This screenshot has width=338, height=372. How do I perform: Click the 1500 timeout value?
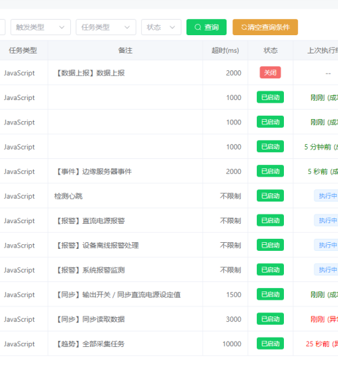[x=234, y=295]
